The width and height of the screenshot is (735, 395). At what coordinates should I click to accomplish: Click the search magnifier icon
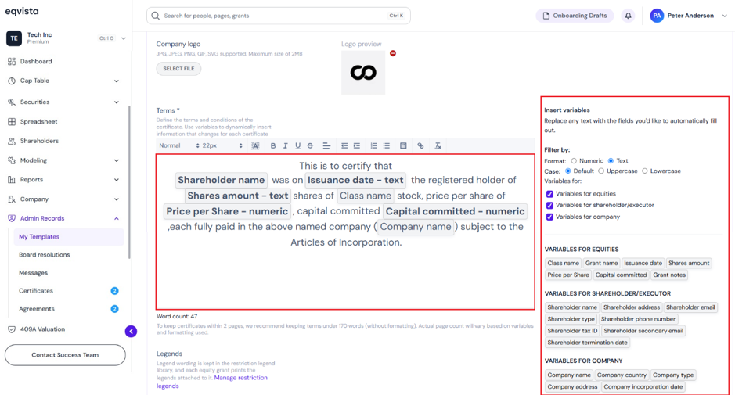(x=155, y=16)
